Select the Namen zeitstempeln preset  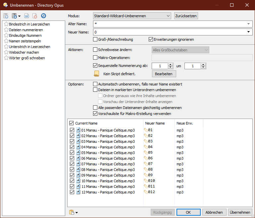pos(25,41)
